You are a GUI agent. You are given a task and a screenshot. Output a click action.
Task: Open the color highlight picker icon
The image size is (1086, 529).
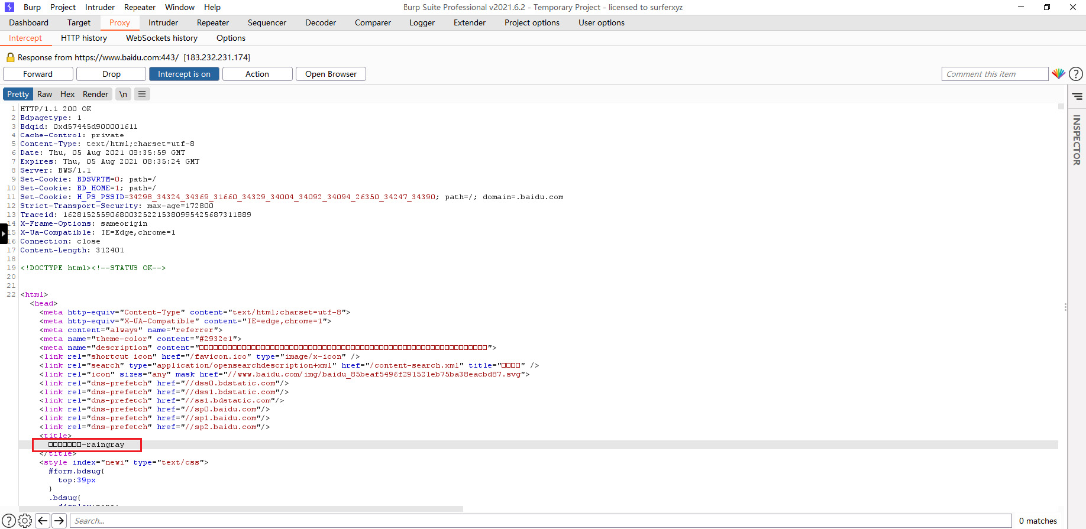coord(1058,74)
